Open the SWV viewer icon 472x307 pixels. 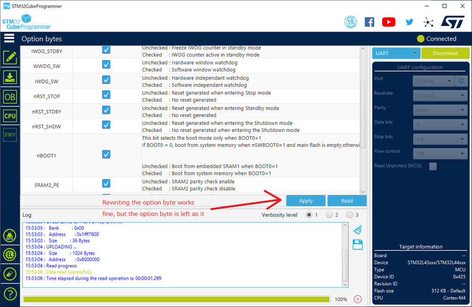[10, 135]
